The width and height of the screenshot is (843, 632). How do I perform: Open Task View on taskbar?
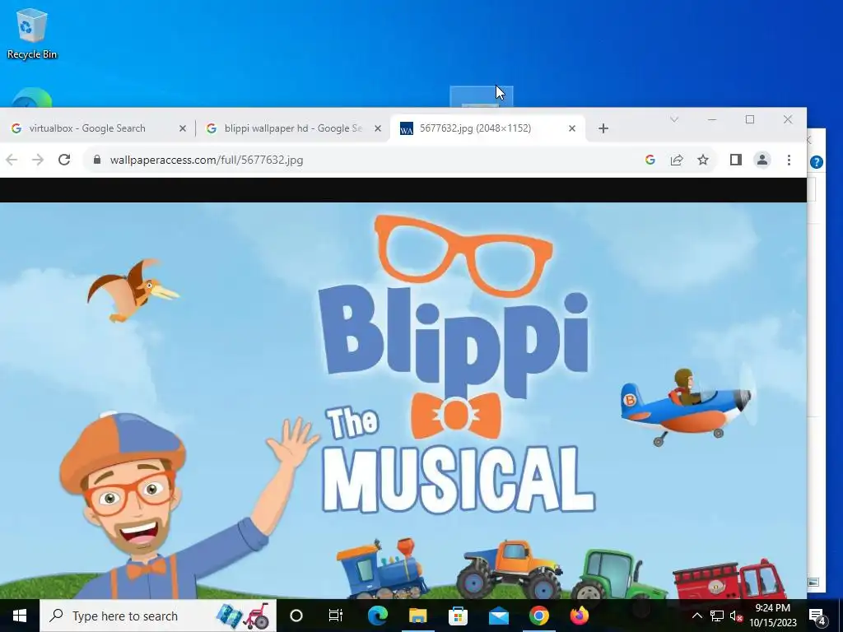point(336,616)
